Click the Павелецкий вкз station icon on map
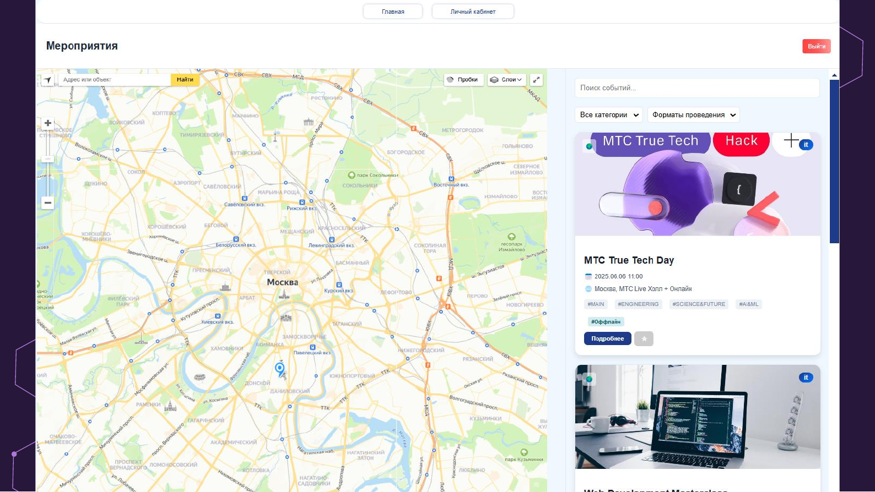875x492 pixels. click(x=312, y=347)
